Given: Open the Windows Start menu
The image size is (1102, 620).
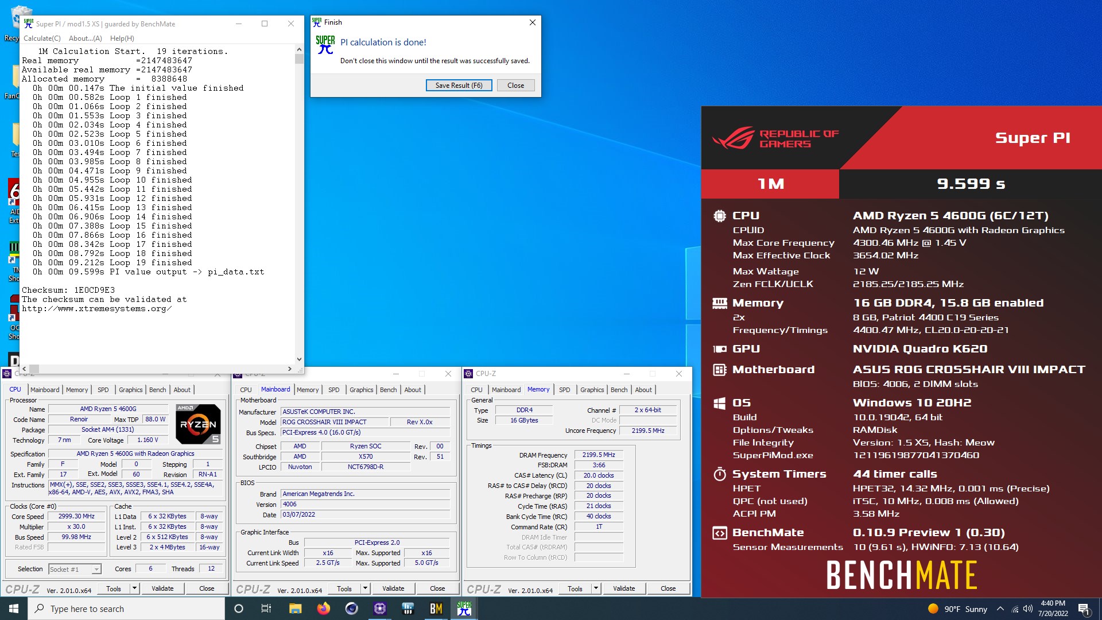Looking at the screenshot, I should pyautogui.click(x=14, y=609).
